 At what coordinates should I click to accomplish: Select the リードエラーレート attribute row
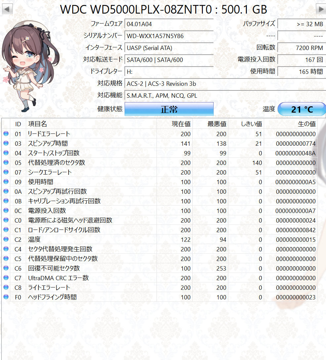point(160,133)
